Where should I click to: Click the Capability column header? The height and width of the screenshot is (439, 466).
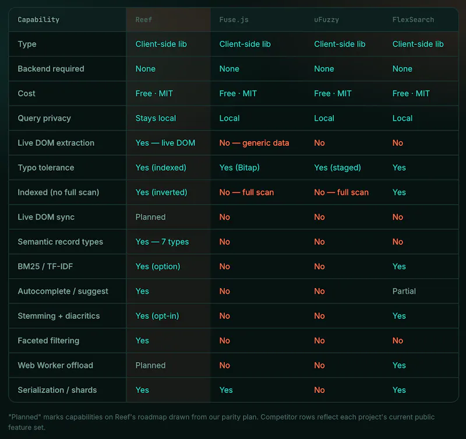click(x=38, y=20)
